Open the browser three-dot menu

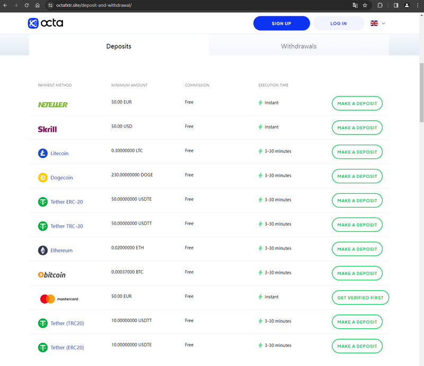click(x=418, y=5)
